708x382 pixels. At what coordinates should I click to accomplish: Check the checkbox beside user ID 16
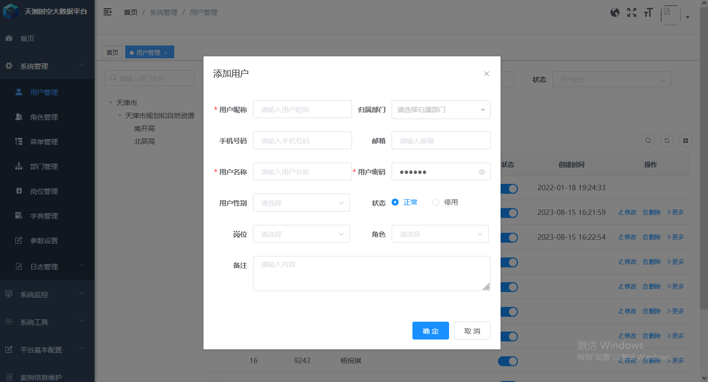click(x=216, y=360)
